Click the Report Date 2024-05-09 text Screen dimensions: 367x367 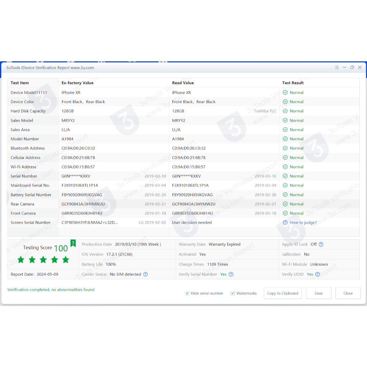pos(34,274)
